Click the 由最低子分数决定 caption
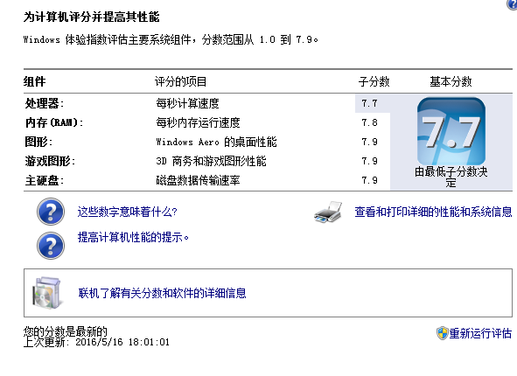 coord(451,177)
